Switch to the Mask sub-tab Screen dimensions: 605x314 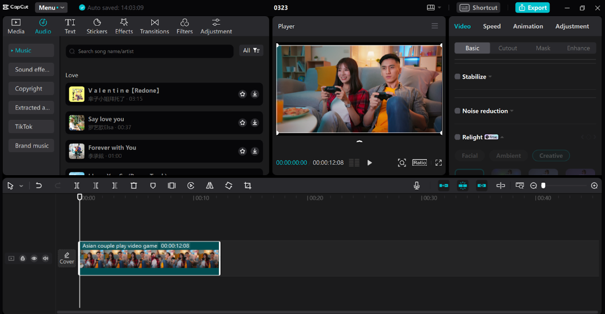click(x=543, y=48)
